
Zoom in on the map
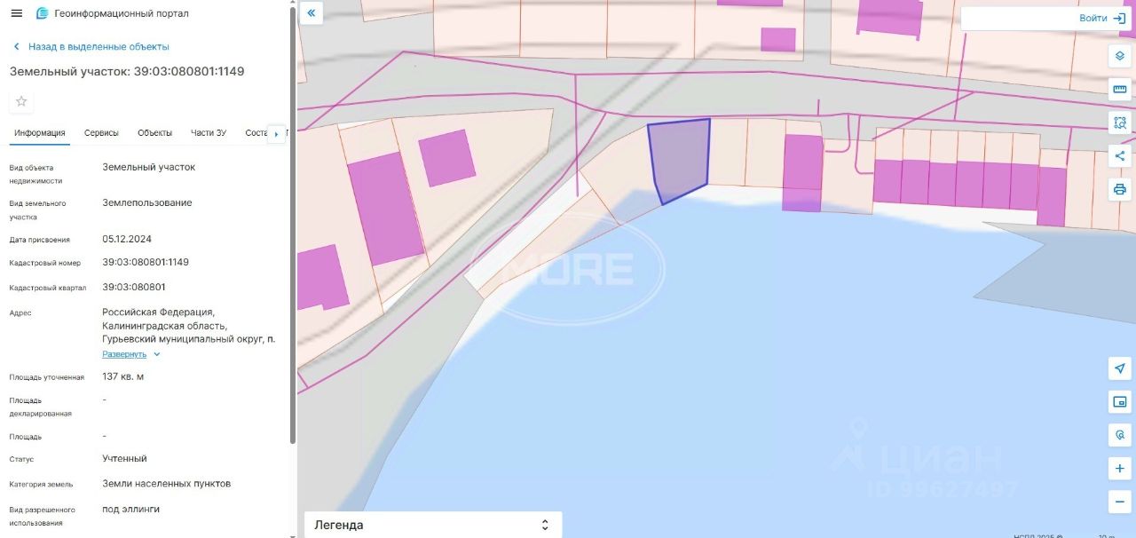1120,468
